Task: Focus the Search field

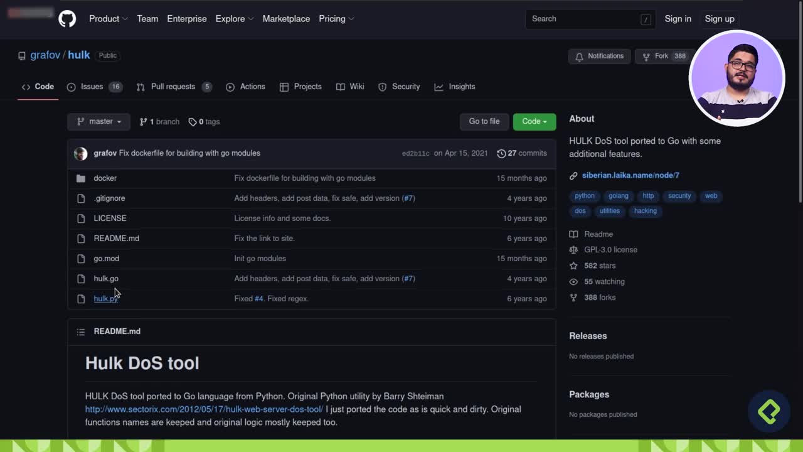Action: [590, 19]
